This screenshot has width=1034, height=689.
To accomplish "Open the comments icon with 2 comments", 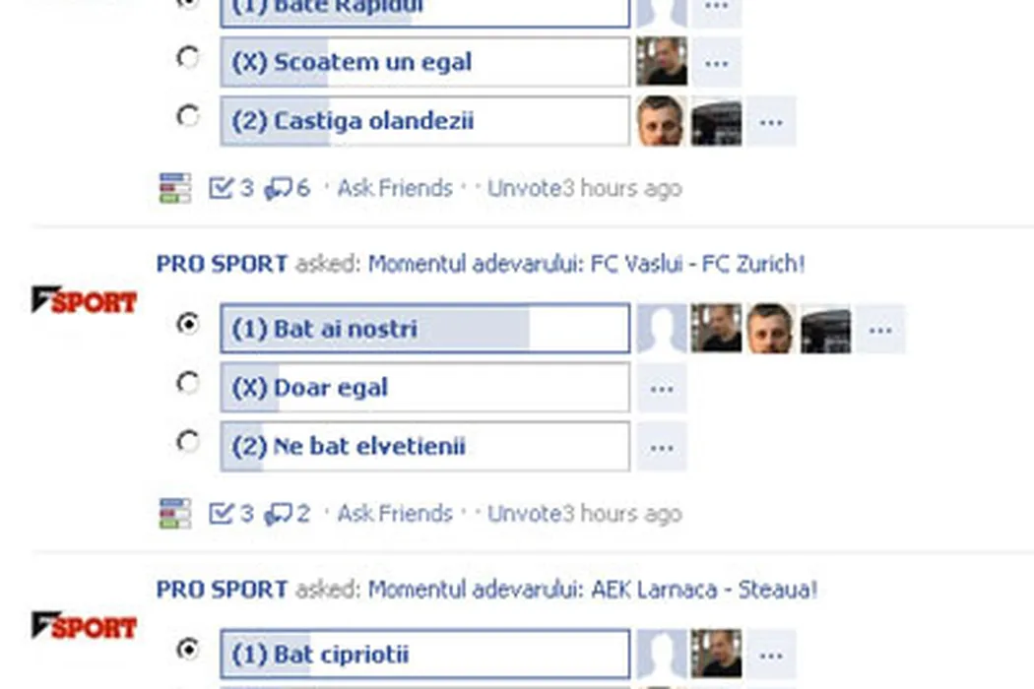I will pos(287,514).
